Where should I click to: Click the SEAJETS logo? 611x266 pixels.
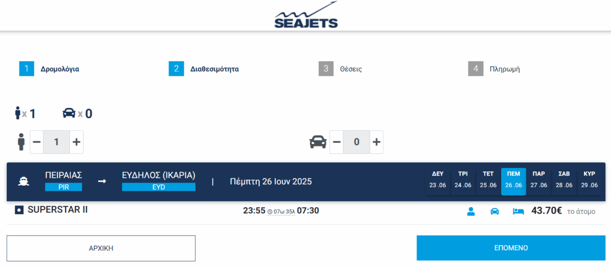[305, 15]
